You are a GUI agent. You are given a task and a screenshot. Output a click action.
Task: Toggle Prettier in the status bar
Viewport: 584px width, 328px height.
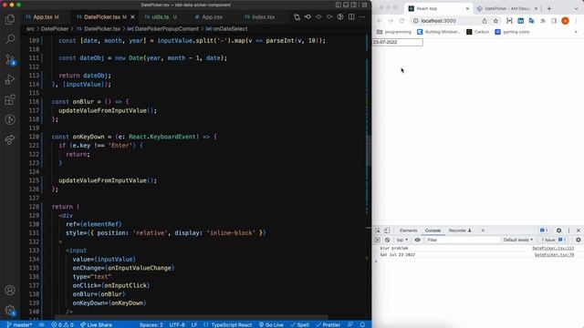pyautogui.click(x=328, y=324)
